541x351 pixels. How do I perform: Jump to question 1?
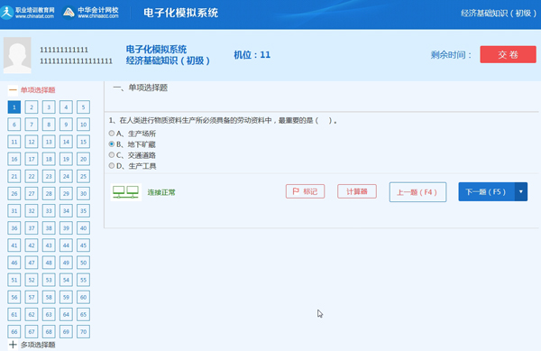click(x=14, y=107)
